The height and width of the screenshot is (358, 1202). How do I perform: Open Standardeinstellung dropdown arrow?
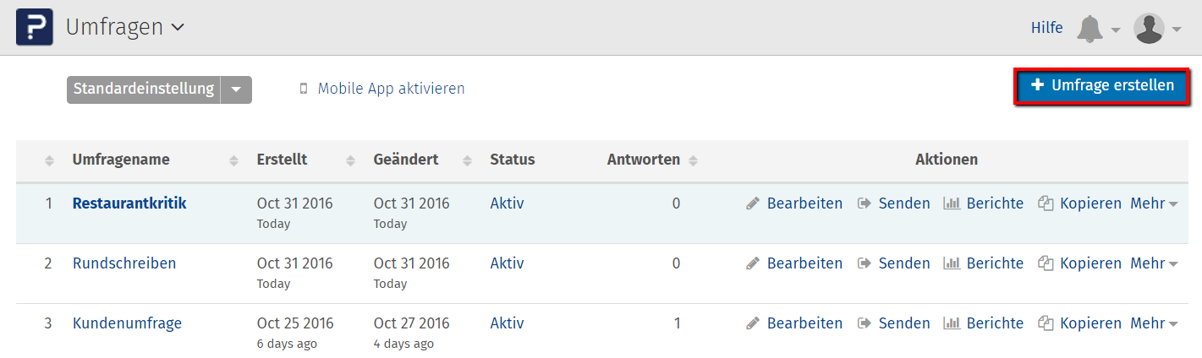click(236, 89)
